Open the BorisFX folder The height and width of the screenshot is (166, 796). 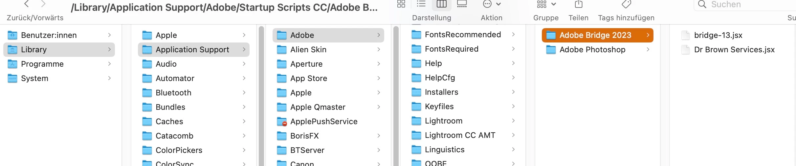[328, 136]
